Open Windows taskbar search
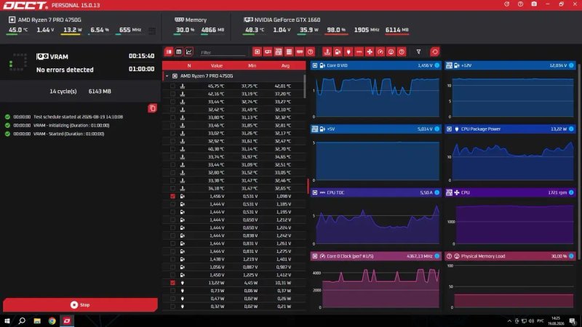This screenshot has height=327, width=582. (22, 320)
